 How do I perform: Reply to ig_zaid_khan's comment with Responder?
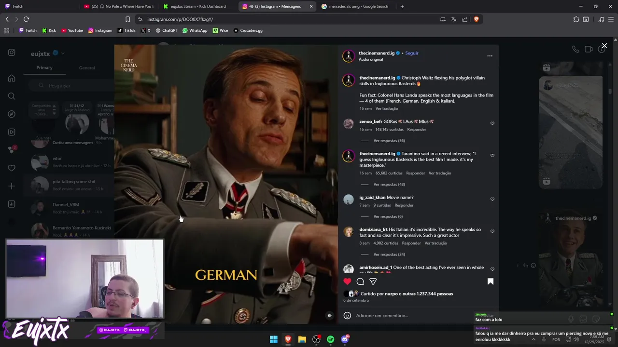tap(404, 205)
